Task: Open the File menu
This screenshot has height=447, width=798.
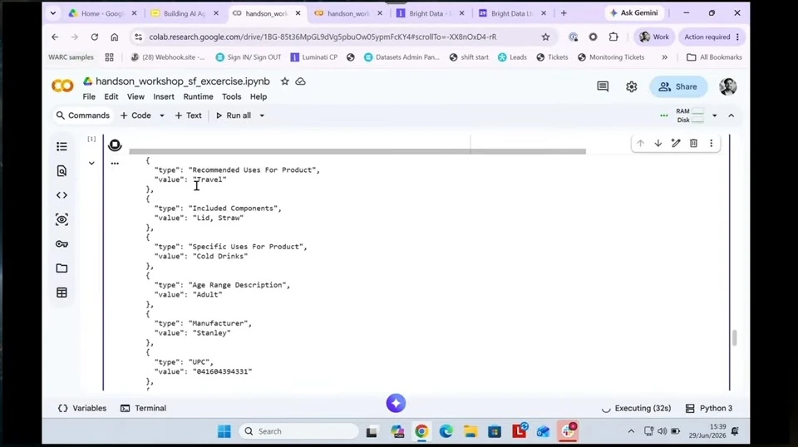Action: [89, 96]
